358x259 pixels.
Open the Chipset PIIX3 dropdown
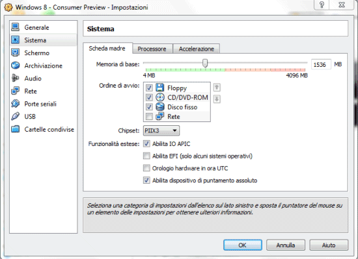161,130
